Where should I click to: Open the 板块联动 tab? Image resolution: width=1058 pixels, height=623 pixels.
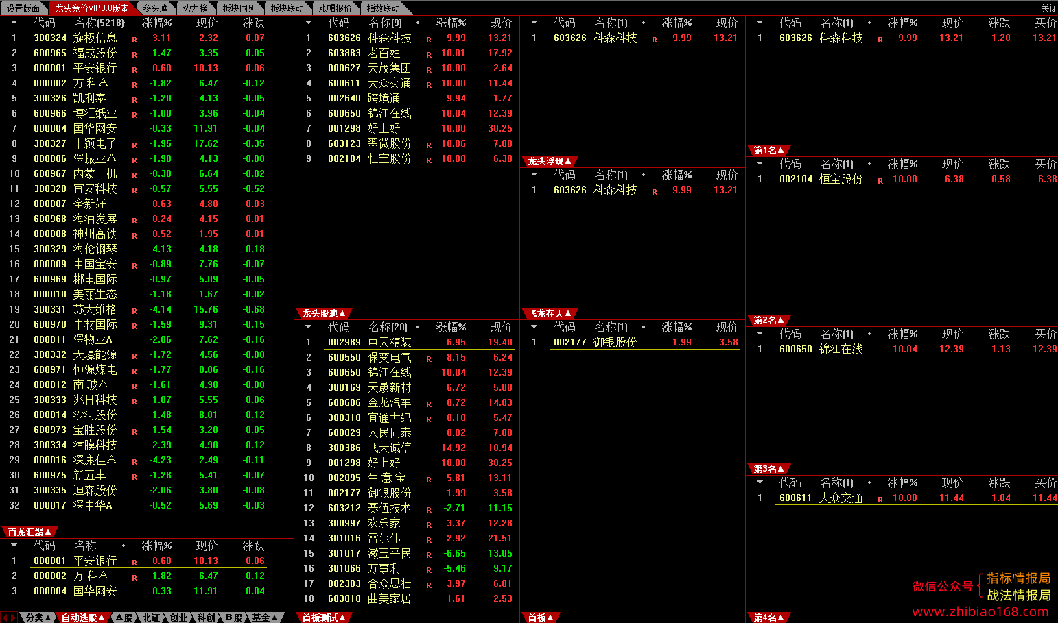(287, 8)
